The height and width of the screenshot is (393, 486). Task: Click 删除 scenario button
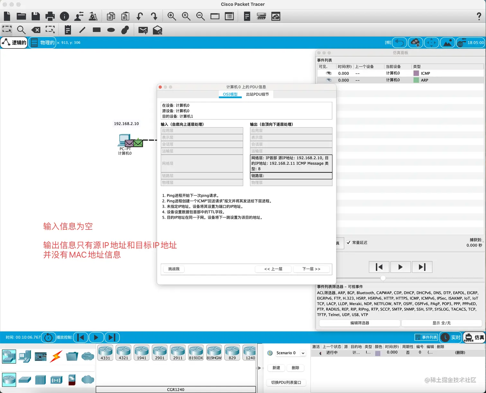pos(295,368)
